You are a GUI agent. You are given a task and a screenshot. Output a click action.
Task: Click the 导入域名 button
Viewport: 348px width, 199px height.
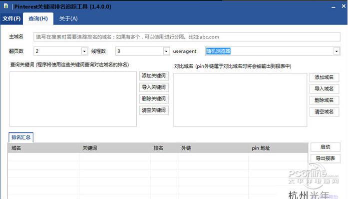(x=324, y=88)
